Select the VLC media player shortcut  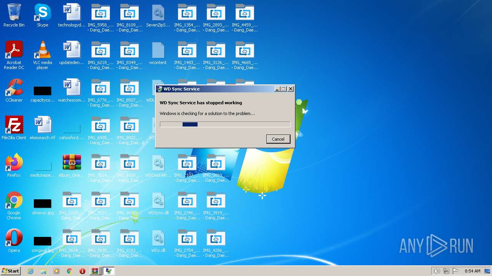(43, 55)
